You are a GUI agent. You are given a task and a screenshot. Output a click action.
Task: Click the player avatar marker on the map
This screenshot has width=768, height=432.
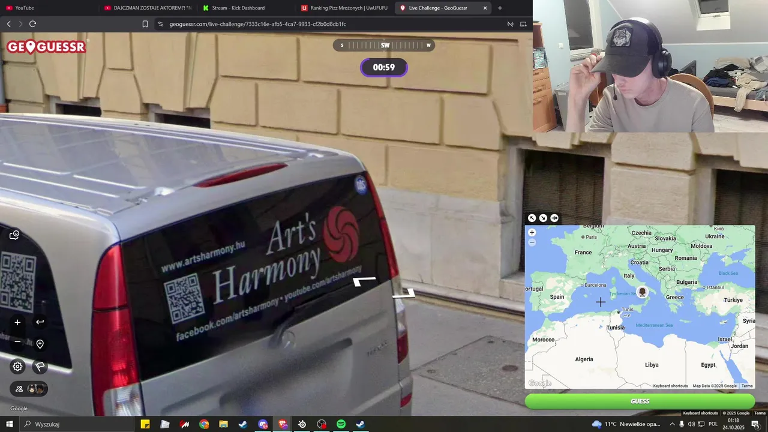(642, 292)
